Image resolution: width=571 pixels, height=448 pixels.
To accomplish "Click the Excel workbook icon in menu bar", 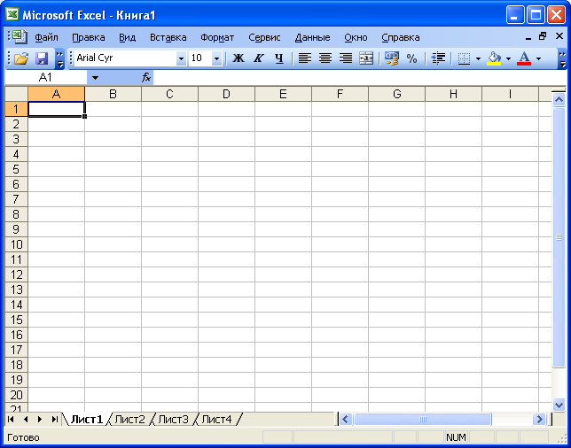I will click(19, 36).
